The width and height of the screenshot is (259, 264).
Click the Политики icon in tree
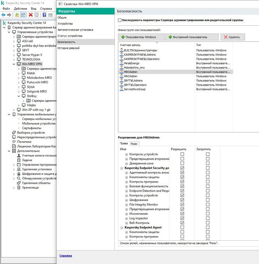(14, 142)
